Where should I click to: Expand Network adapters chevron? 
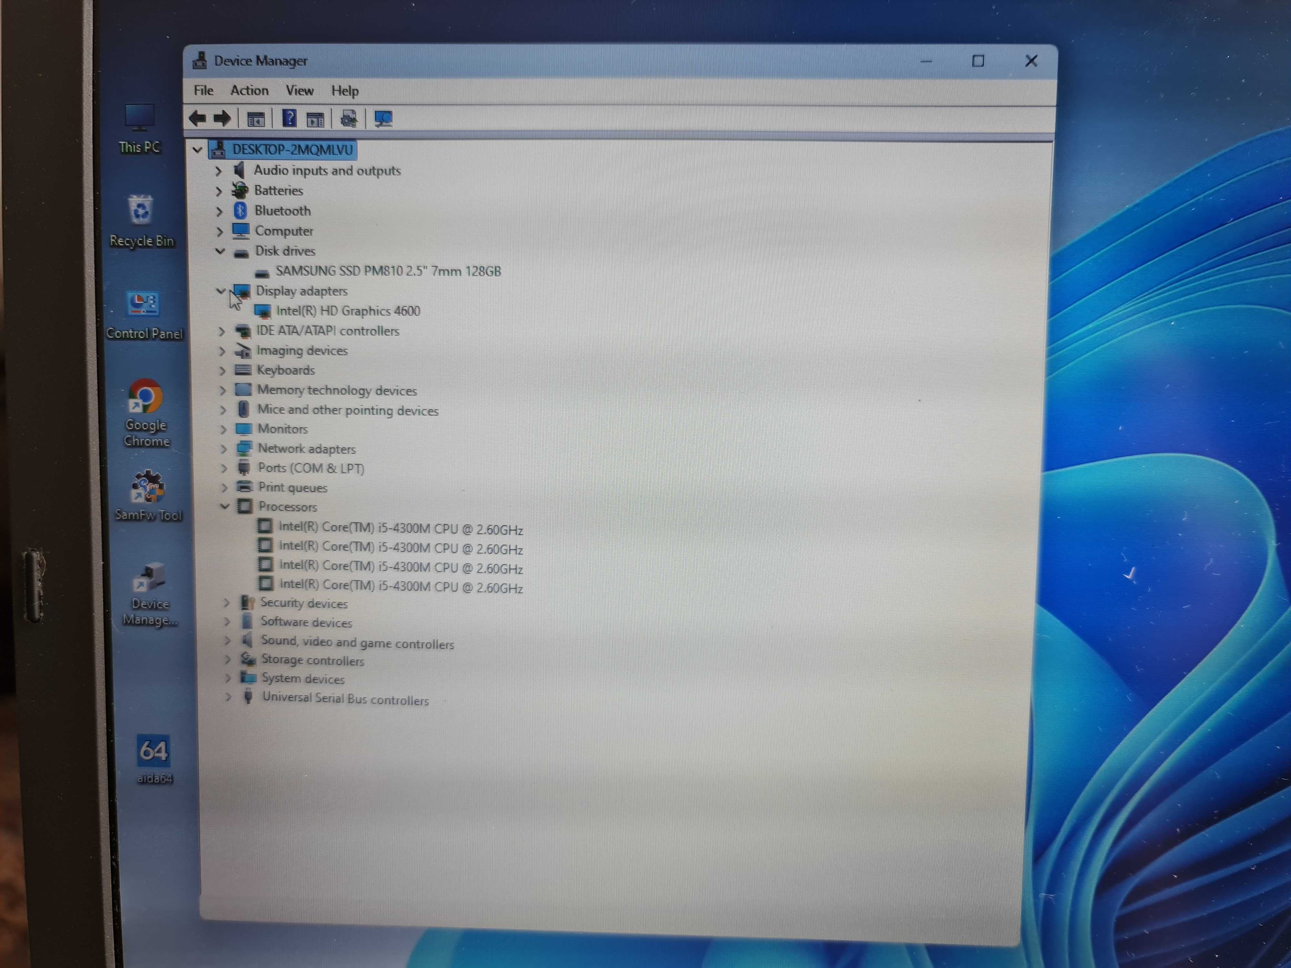[x=224, y=449]
